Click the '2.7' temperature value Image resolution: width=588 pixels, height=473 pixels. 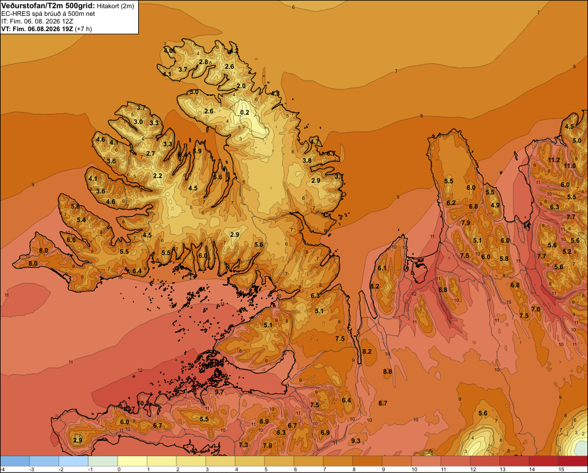(x=151, y=153)
